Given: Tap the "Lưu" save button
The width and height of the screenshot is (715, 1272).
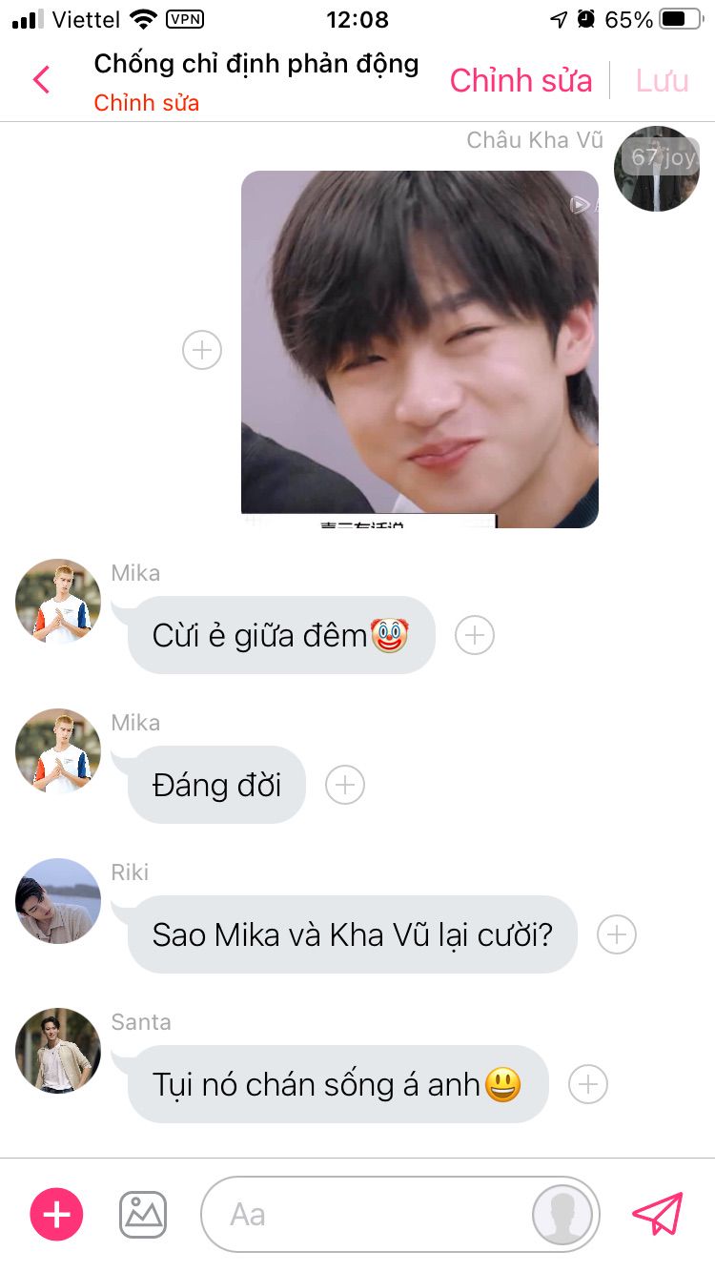Looking at the screenshot, I should click(x=663, y=81).
